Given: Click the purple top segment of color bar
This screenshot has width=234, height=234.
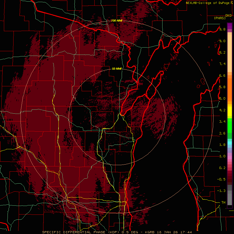Looking at the screenshot, I should click(230, 26).
